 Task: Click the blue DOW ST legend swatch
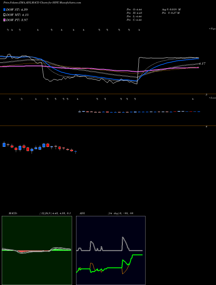click(x=4, y=9)
